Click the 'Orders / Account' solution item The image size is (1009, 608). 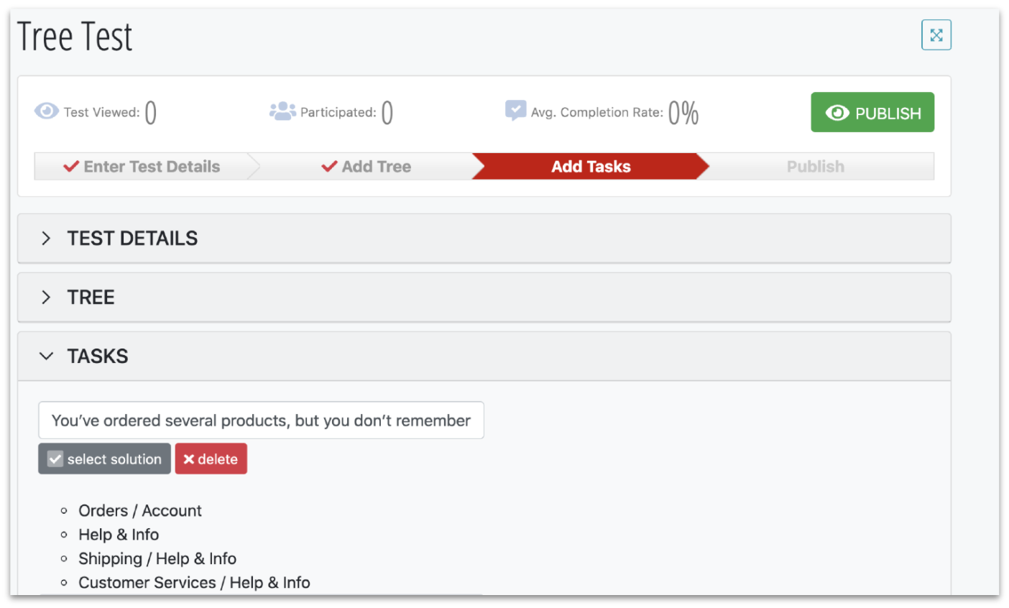[x=140, y=511]
